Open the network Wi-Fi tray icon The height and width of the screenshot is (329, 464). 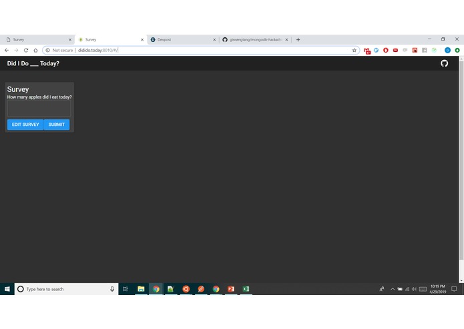pos(407,289)
